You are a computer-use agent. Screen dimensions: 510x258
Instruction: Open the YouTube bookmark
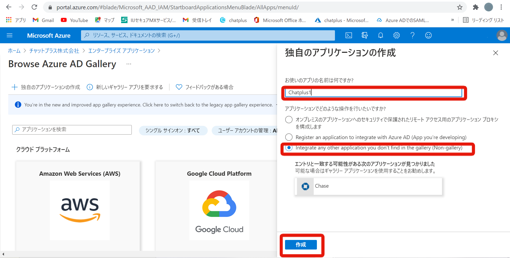click(74, 20)
